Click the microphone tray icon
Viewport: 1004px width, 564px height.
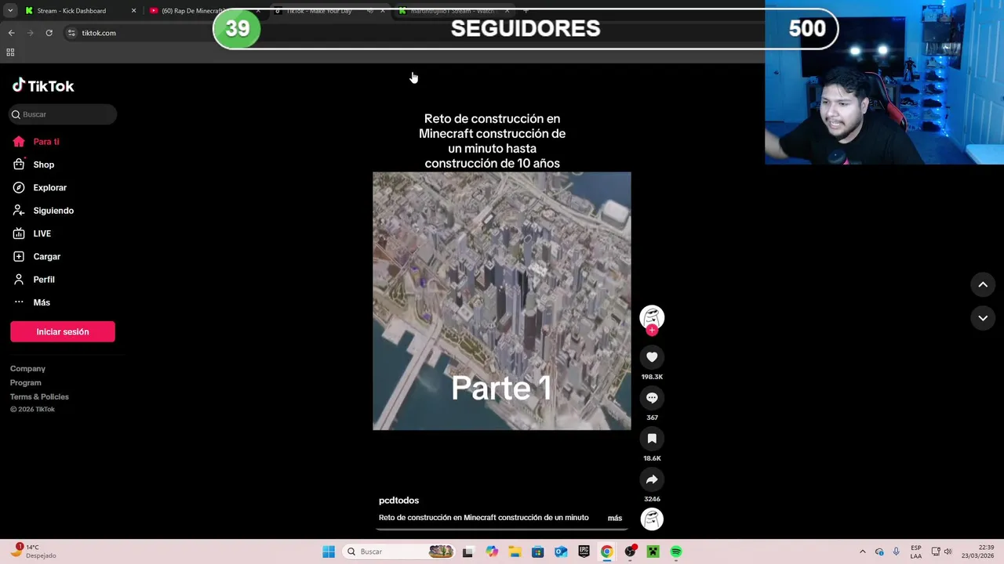(896, 551)
